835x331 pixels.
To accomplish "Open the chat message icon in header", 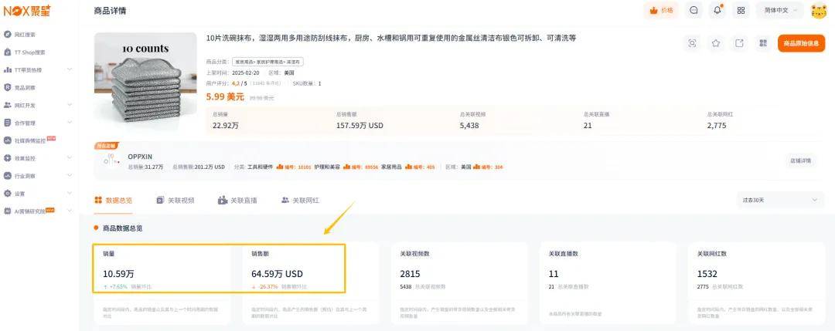I will [x=694, y=11].
